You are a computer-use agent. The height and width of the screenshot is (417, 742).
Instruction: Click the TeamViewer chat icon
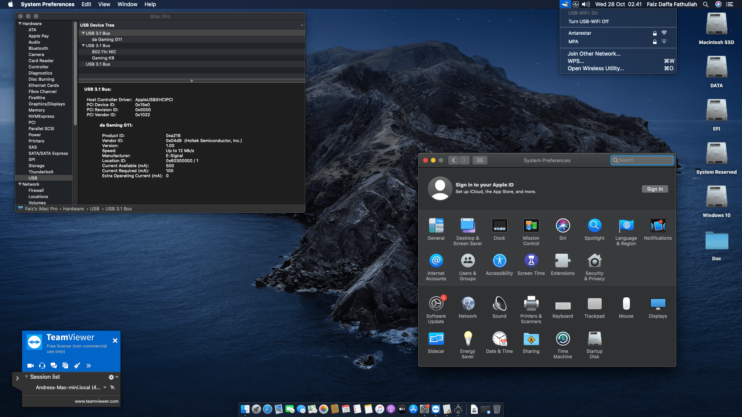(x=54, y=366)
